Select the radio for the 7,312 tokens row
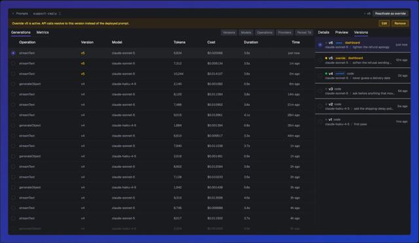The image size is (419, 243). pos(13,63)
